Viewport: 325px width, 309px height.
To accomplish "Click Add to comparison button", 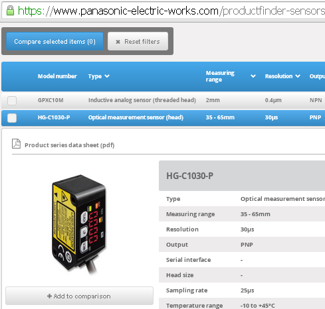I will [79, 296].
